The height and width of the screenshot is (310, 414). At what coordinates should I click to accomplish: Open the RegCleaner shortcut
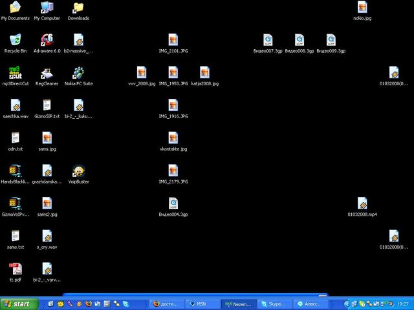pos(47,73)
